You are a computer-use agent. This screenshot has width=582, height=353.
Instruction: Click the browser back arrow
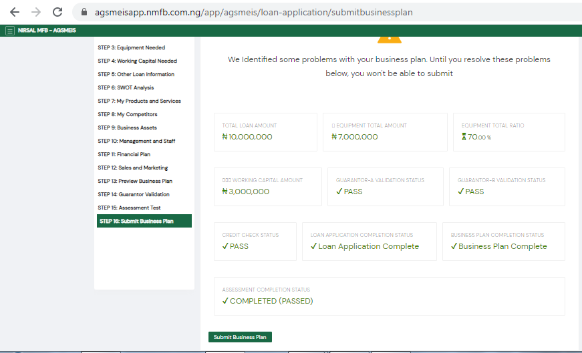(x=15, y=12)
